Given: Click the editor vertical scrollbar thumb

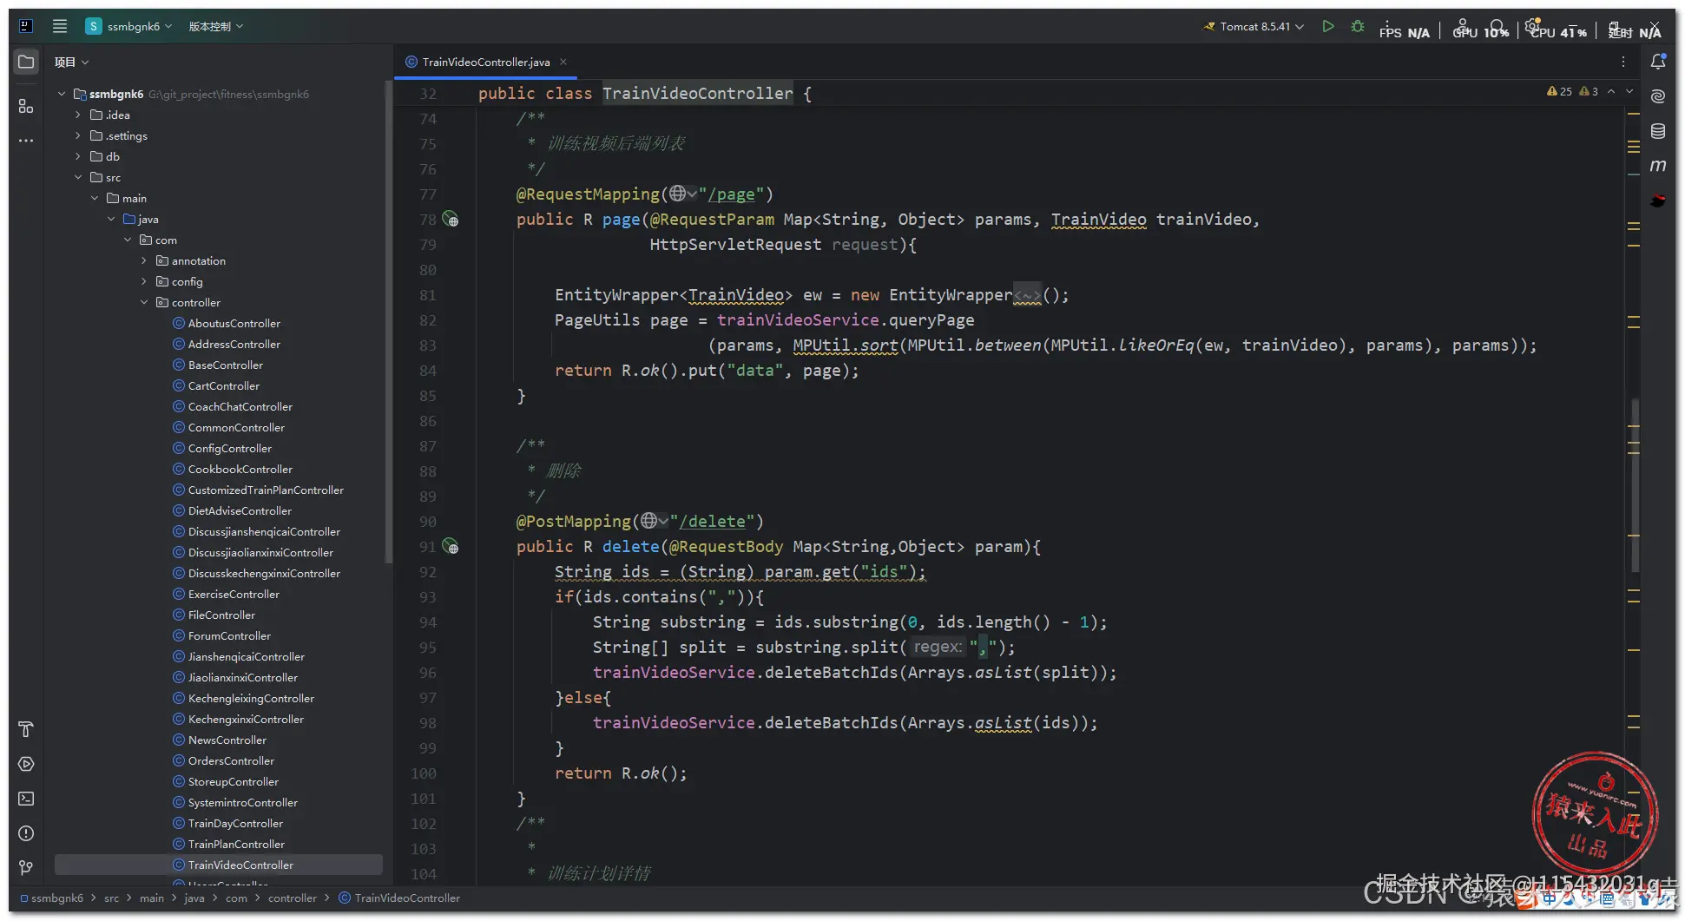Looking at the screenshot, I should pos(1635,484).
